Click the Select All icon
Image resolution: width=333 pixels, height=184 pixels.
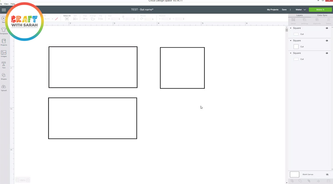pyautogui.click(x=67, y=19)
